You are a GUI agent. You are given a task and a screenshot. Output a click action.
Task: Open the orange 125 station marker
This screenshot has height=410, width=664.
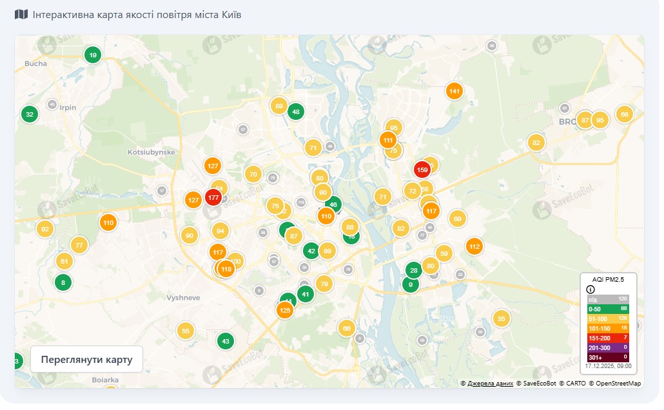pyautogui.click(x=285, y=311)
